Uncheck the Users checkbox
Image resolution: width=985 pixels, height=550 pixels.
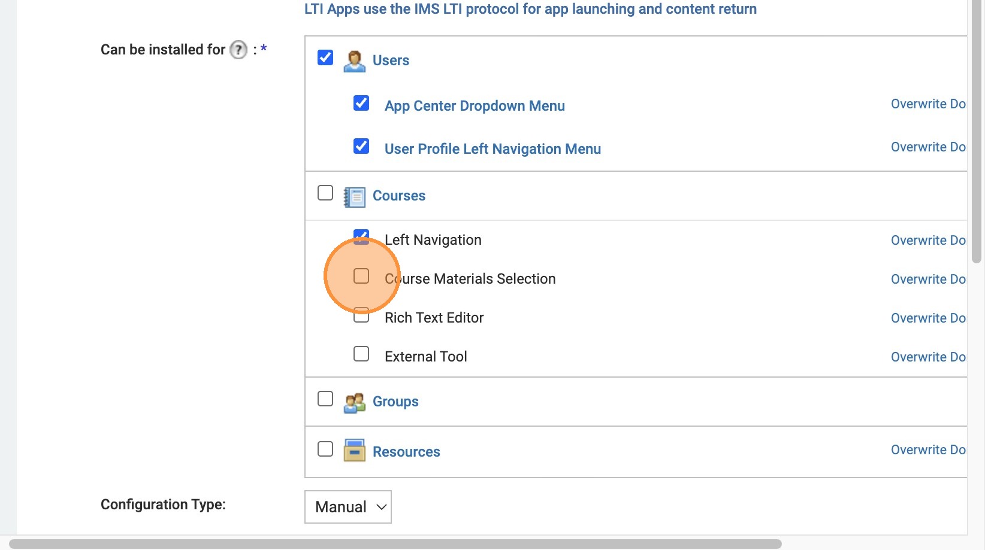325,57
